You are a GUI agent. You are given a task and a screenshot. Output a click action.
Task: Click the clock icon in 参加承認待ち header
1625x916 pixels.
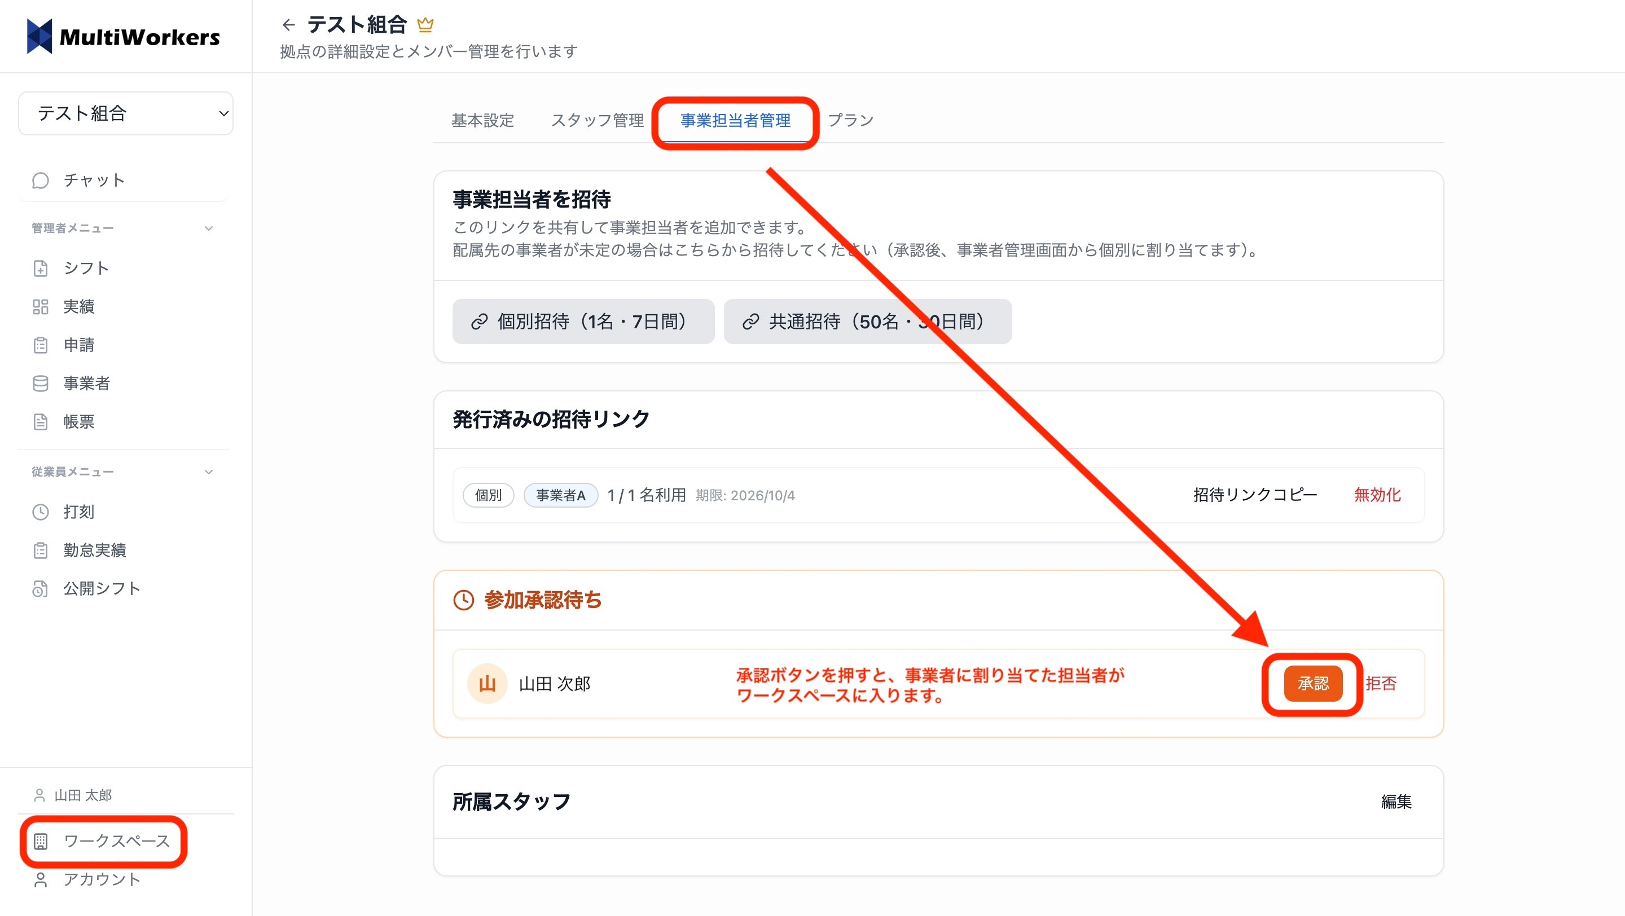[x=464, y=600]
